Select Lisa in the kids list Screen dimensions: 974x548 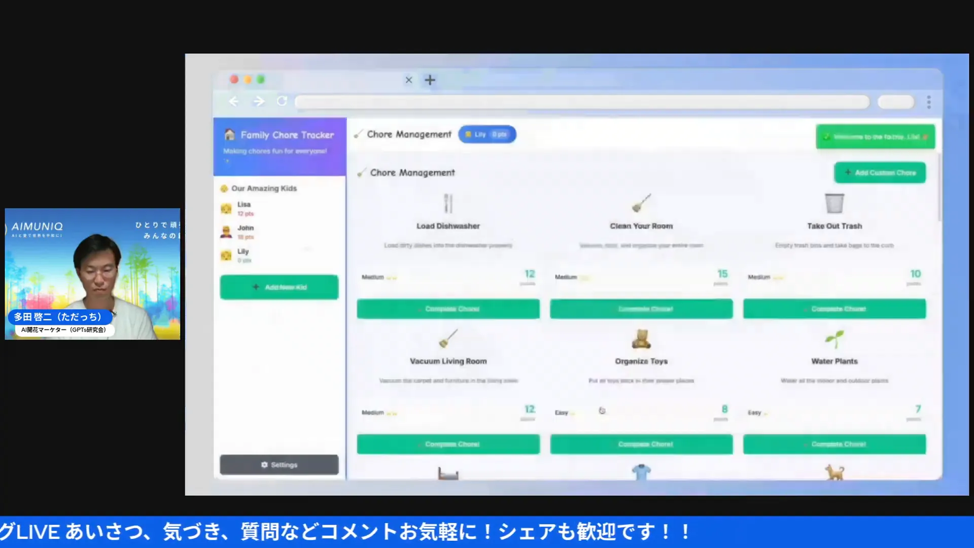pyautogui.click(x=245, y=209)
